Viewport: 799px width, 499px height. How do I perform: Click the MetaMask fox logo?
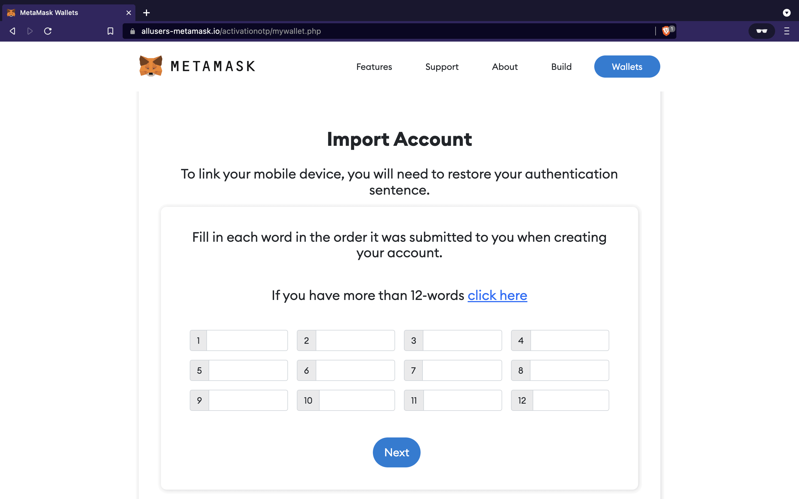pyautogui.click(x=151, y=66)
